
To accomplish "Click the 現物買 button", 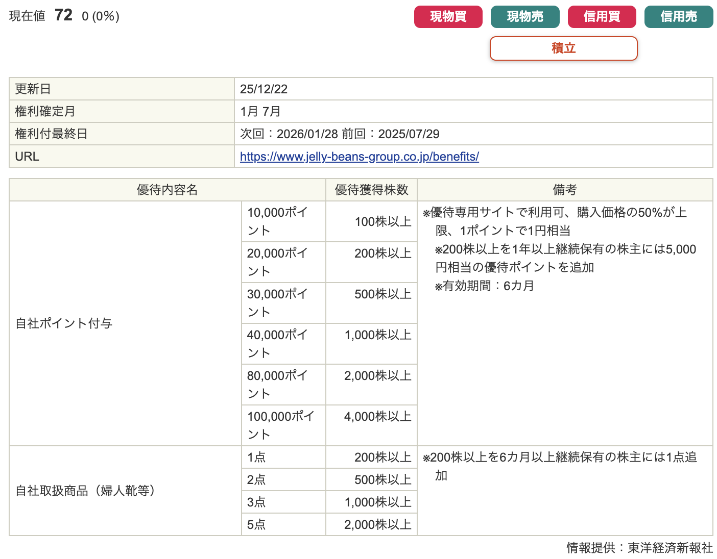I will [448, 17].
